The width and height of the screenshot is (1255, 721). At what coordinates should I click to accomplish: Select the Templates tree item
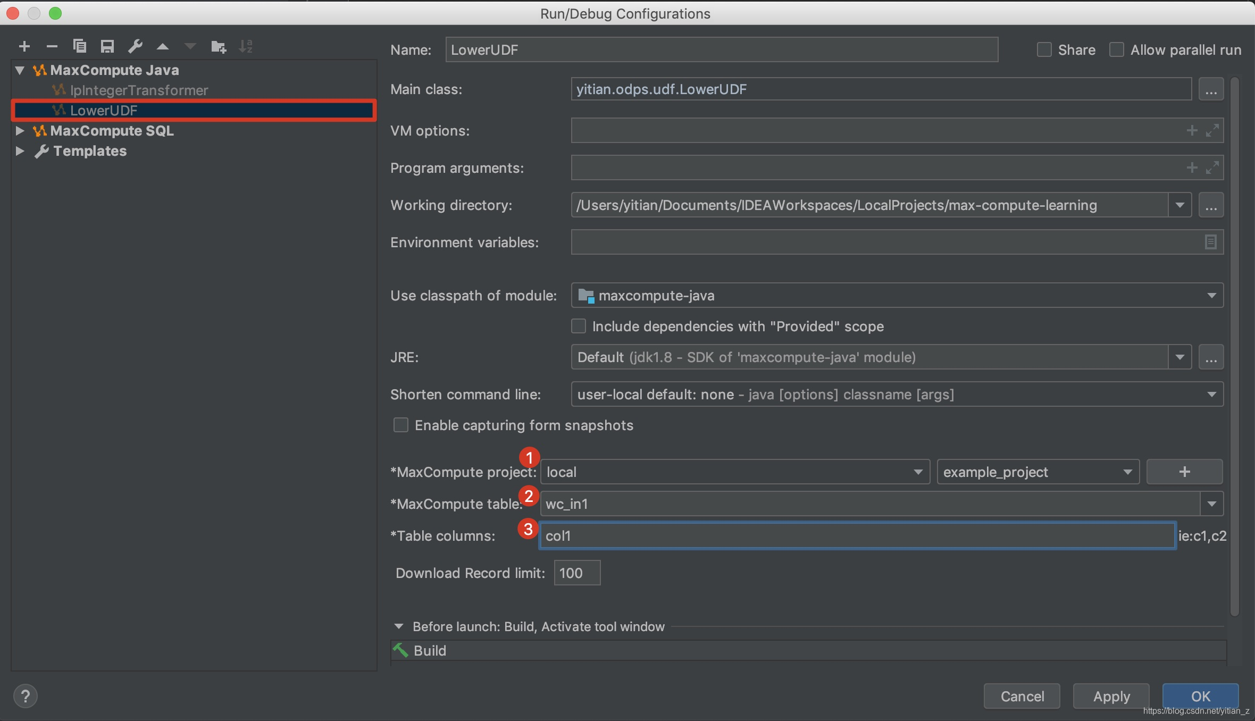click(x=90, y=151)
